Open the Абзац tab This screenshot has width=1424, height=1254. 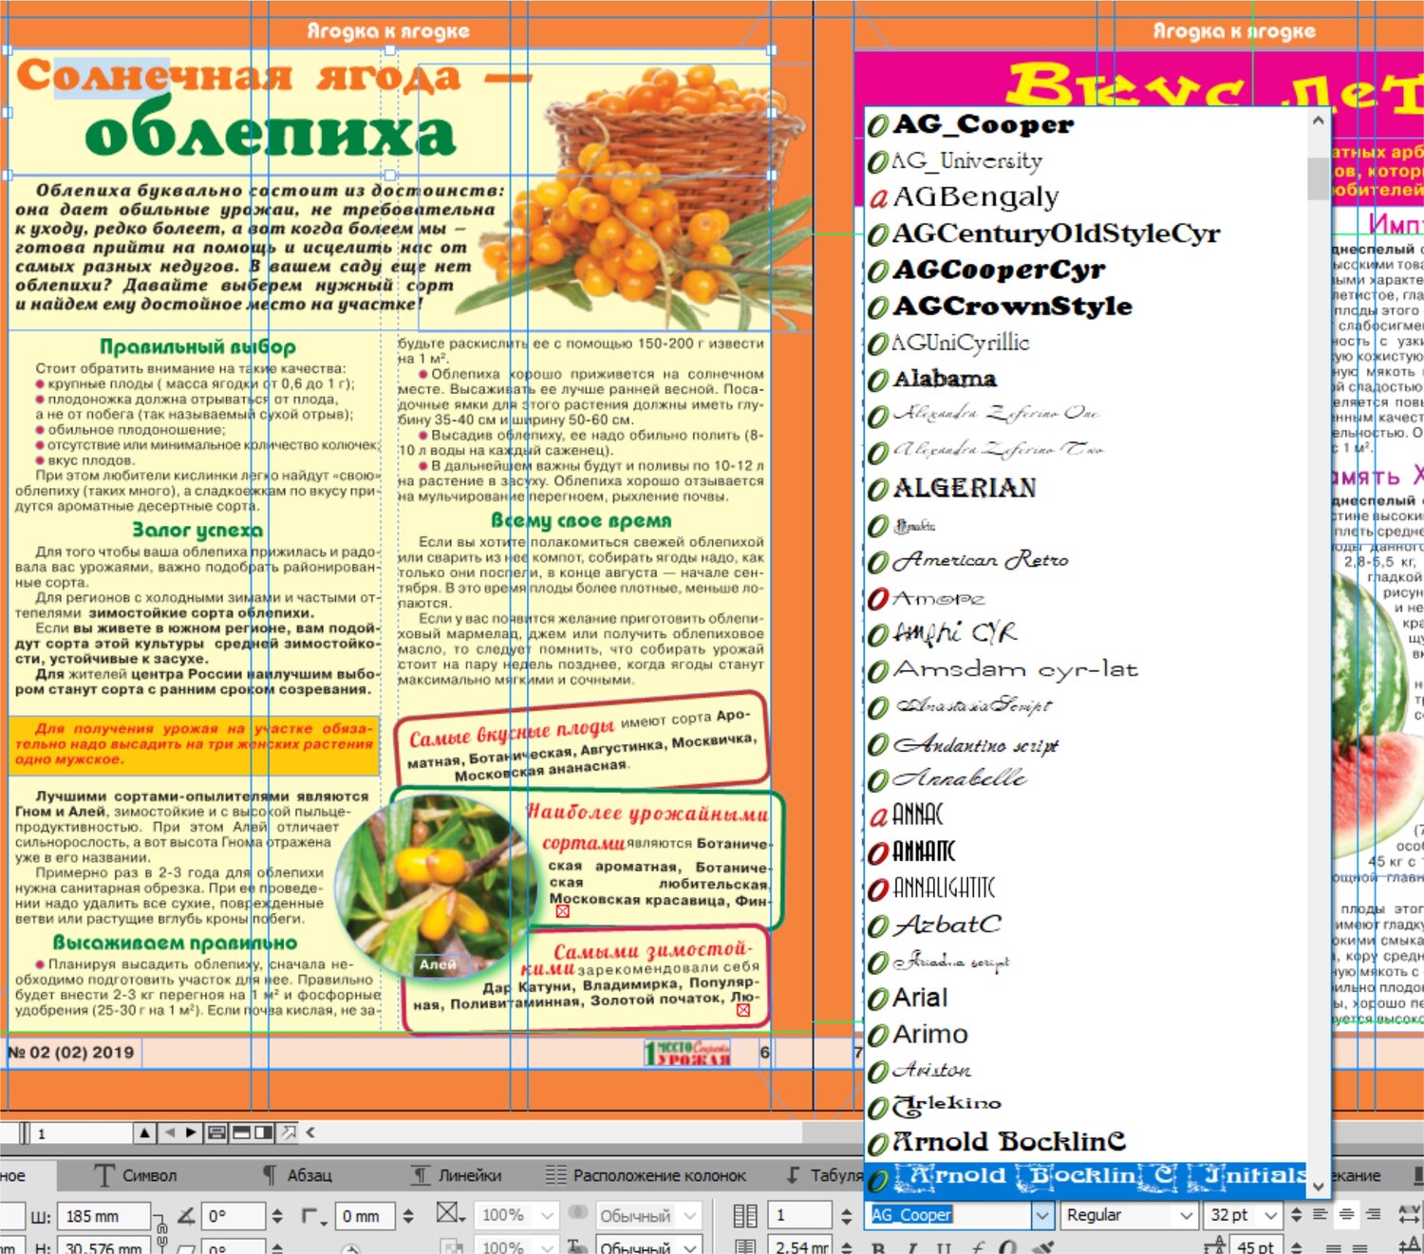click(297, 1175)
